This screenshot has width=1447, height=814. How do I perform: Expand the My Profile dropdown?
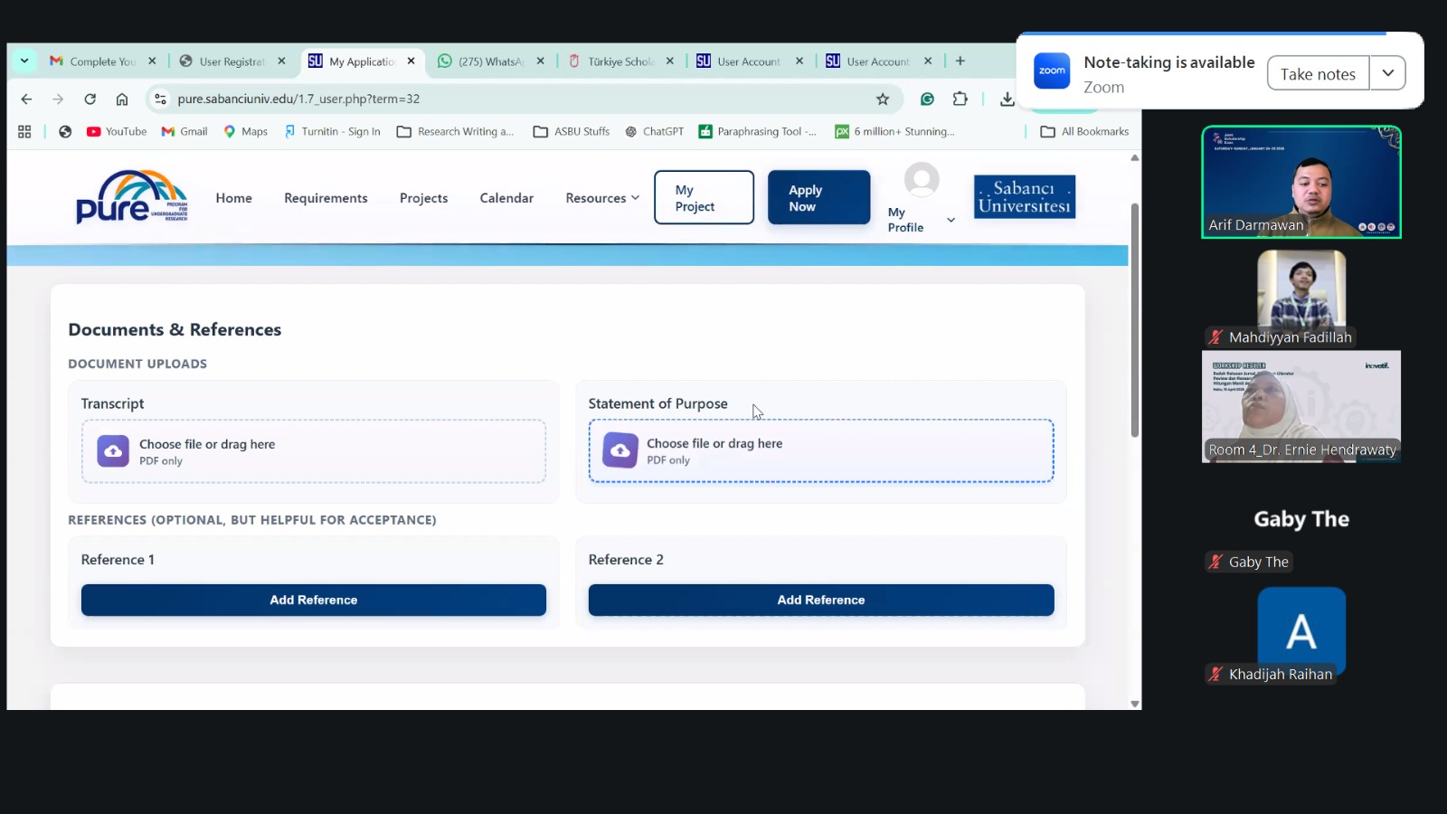pos(950,220)
